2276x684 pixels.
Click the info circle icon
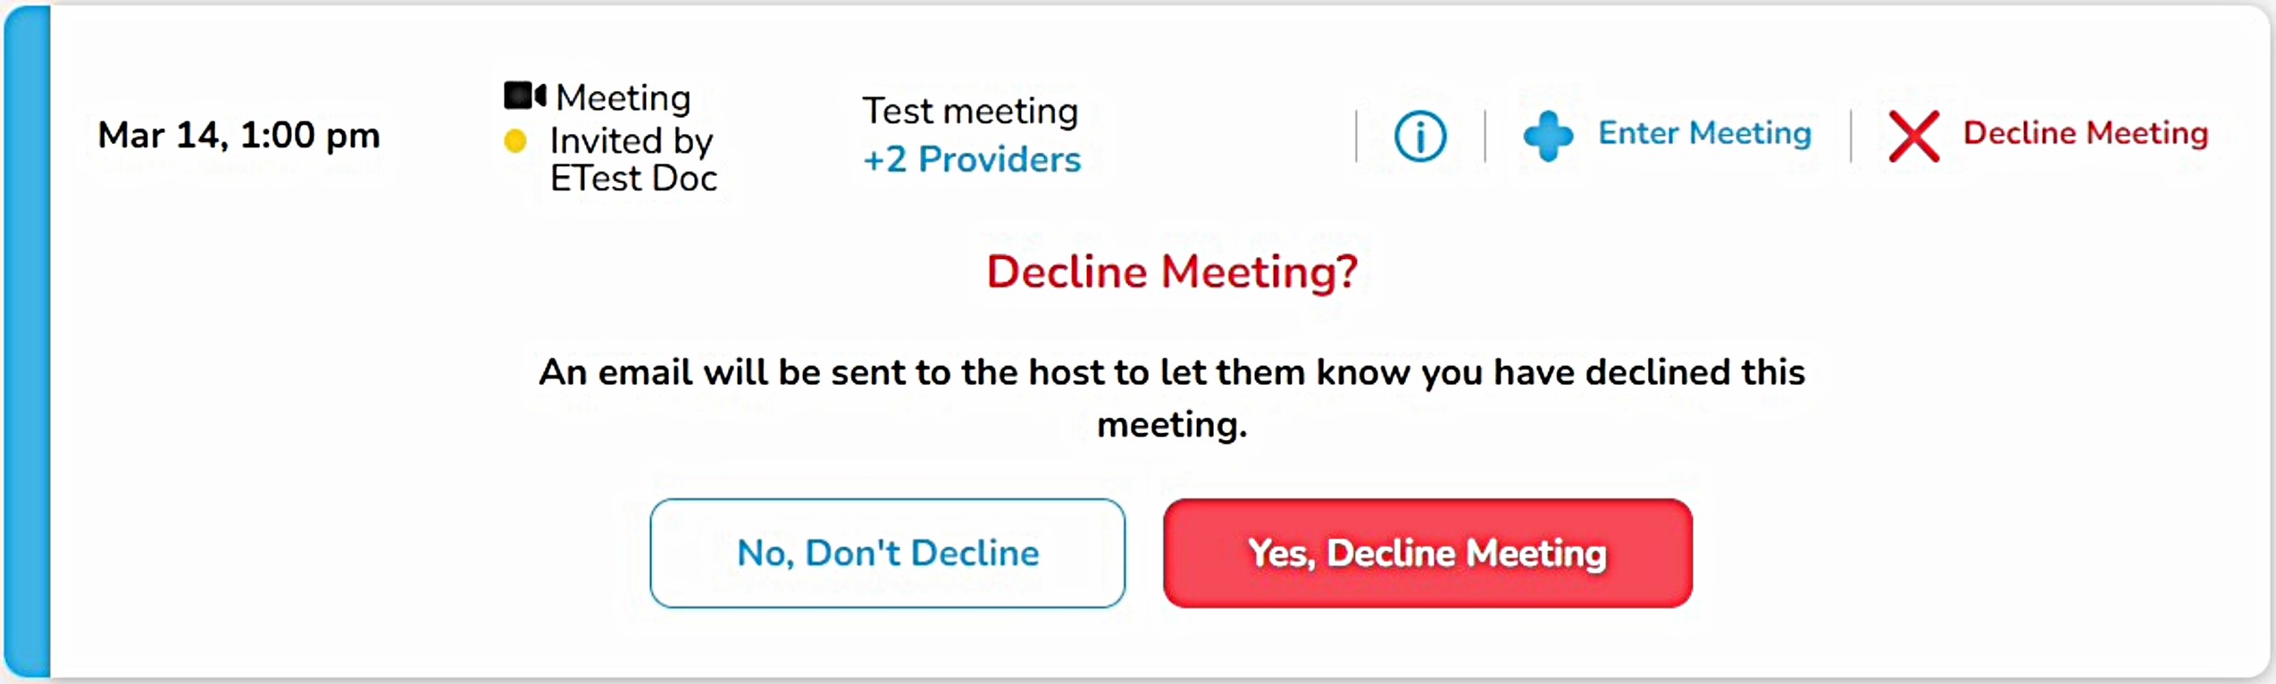tap(1419, 137)
